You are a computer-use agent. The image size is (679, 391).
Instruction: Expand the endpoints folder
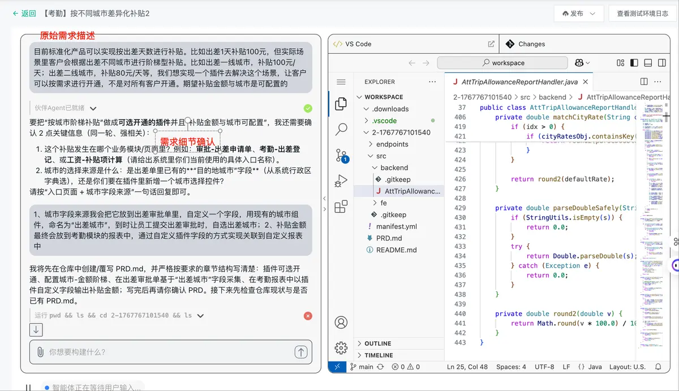pos(392,144)
